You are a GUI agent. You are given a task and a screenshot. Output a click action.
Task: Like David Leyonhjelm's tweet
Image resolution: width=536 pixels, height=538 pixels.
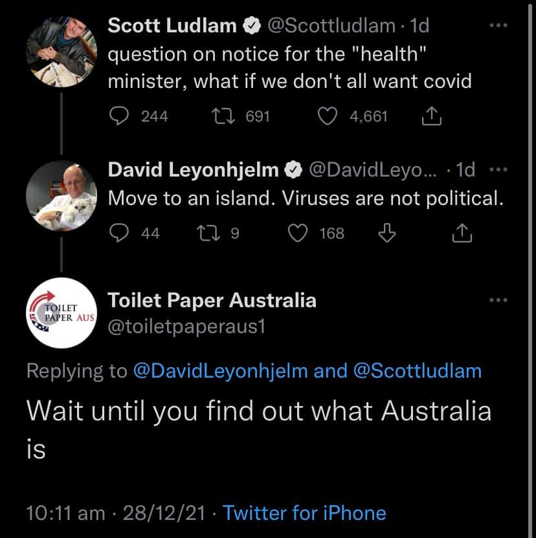(297, 233)
